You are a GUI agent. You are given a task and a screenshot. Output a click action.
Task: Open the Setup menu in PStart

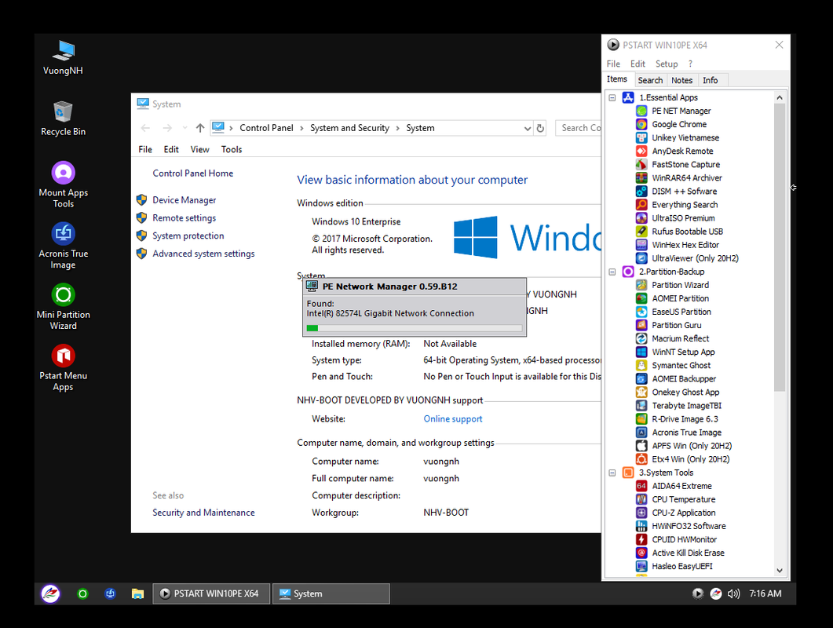pos(667,64)
